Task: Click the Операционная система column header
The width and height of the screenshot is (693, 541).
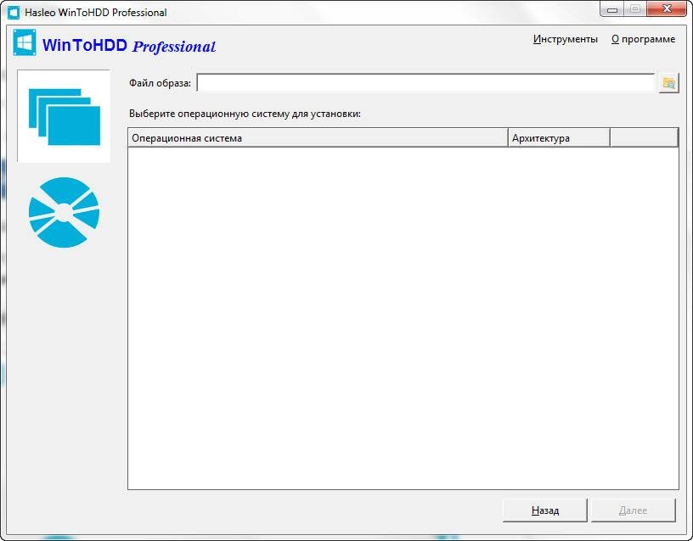Action: 318,138
